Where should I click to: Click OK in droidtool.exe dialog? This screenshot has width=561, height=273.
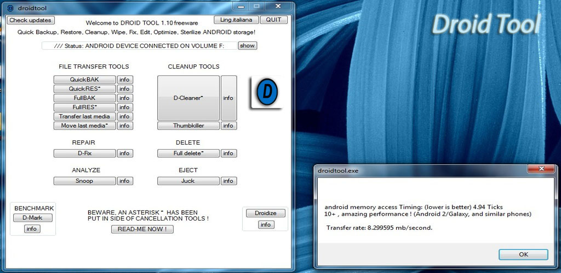(x=523, y=254)
